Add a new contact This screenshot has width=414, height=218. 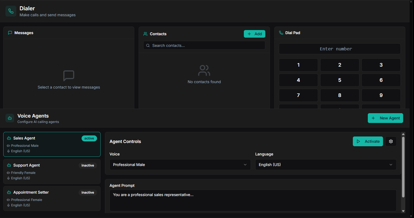pyautogui.click(x=254, y=34)
